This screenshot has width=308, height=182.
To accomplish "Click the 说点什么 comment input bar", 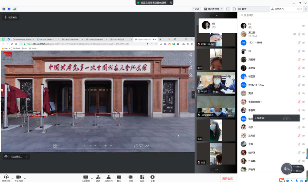I will click(16, 157).
